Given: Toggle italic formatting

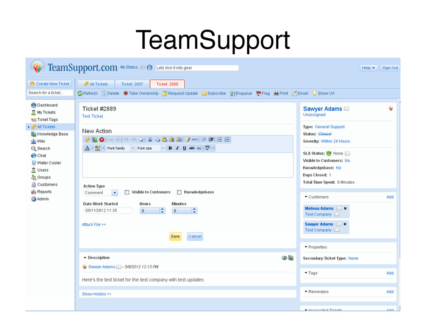Looking at the screenshot, I should 177,148.
